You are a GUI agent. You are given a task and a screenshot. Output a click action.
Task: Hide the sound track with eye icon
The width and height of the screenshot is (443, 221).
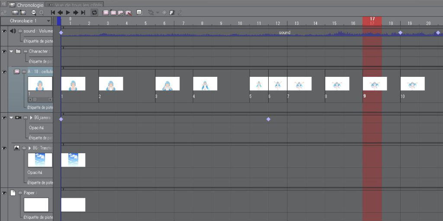tap(4, 31)
